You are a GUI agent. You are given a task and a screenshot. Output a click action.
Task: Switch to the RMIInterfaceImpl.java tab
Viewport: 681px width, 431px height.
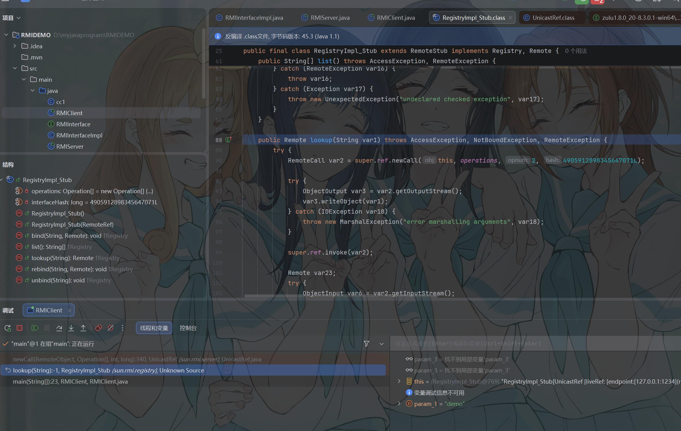[x=249, y=18]
